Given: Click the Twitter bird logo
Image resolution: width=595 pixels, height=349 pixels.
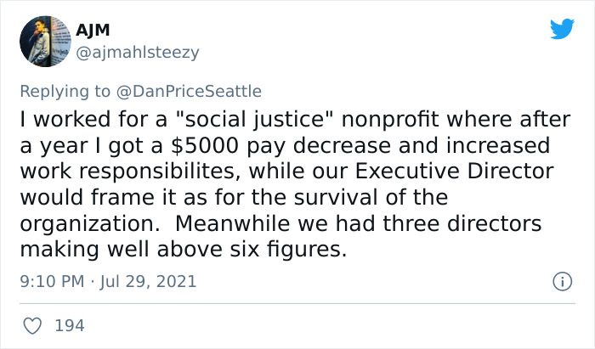Looking at the screenshot, I should click(562, 30).
